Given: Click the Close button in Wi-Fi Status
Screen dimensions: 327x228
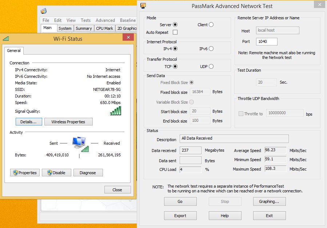Looking at the screenshot, I should pyautogui.click(x=117, y=190).
